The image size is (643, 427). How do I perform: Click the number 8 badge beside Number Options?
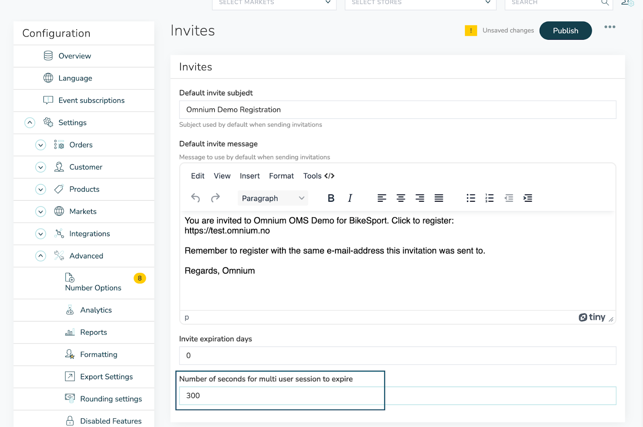pos(139,278)
